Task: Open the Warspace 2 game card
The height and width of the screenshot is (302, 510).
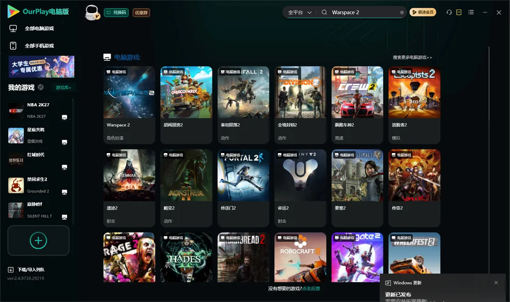Action: click(x=130, y=105)
